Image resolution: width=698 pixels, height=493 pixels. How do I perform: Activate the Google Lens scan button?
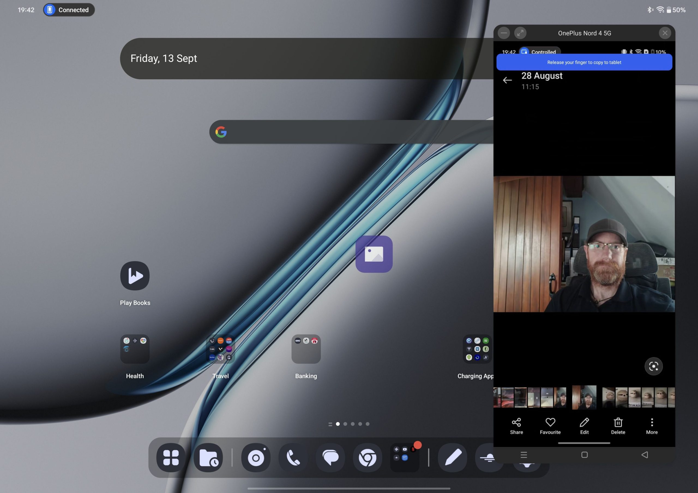pyautogui.click(x=653, y=366)
